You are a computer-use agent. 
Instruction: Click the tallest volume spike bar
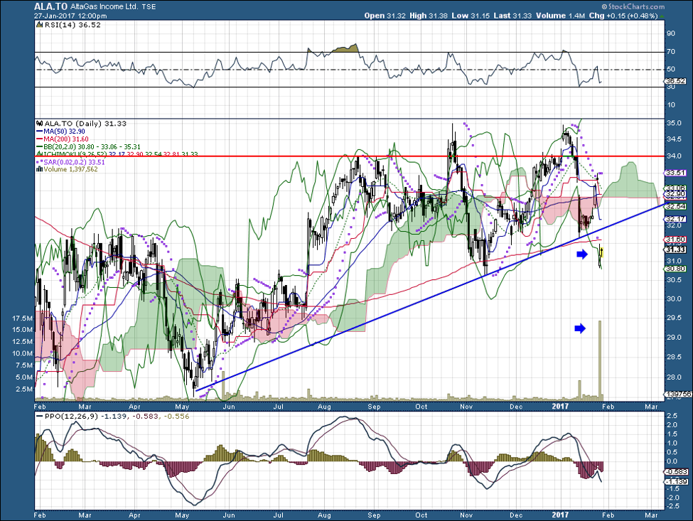[600, 360]
